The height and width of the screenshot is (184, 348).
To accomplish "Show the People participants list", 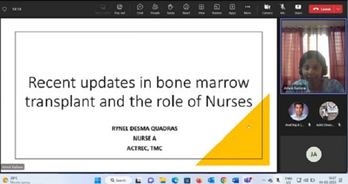I will point(155,8).
